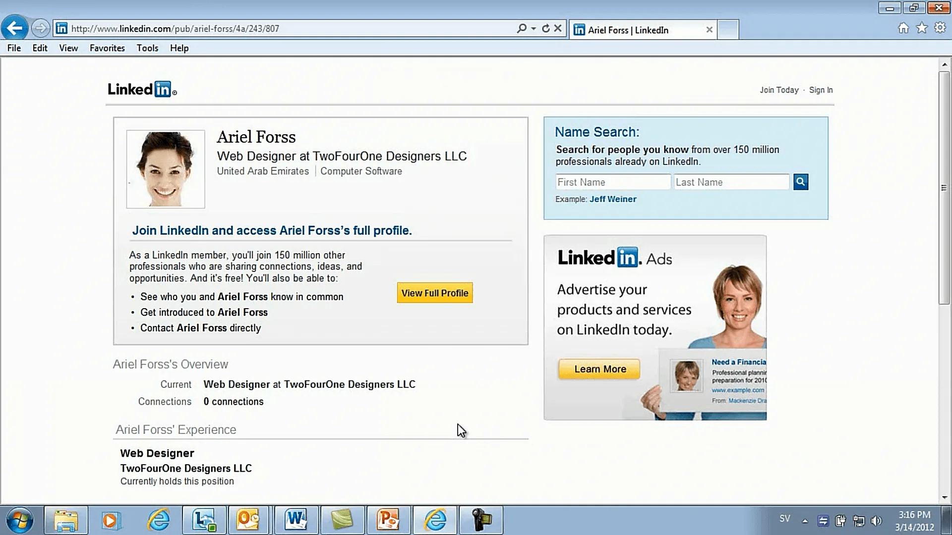This screenshot has height=535, width=952.
Task: Open the Jeff Weiner example link
Action: 613,199
